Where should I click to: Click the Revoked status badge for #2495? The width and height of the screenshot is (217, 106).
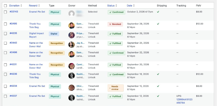[x=115, y=24]
